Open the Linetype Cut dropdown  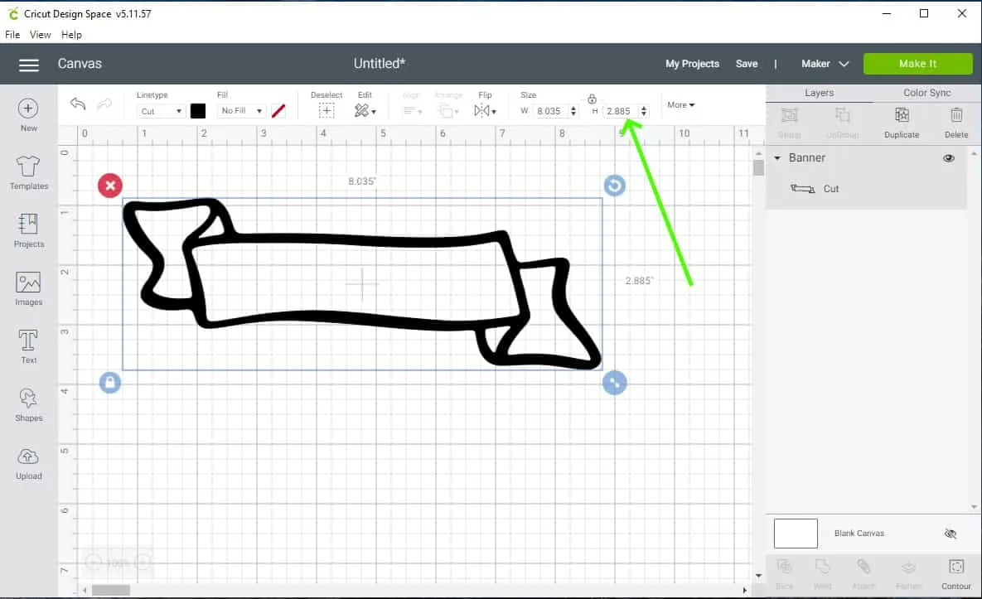pyautogui.click(x=161, y=111)
